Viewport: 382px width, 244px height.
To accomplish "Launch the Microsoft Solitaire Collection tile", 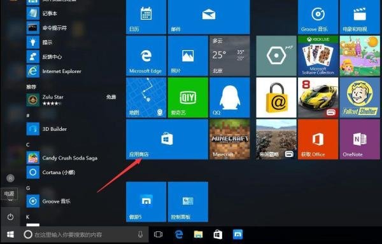I will 318,56.
